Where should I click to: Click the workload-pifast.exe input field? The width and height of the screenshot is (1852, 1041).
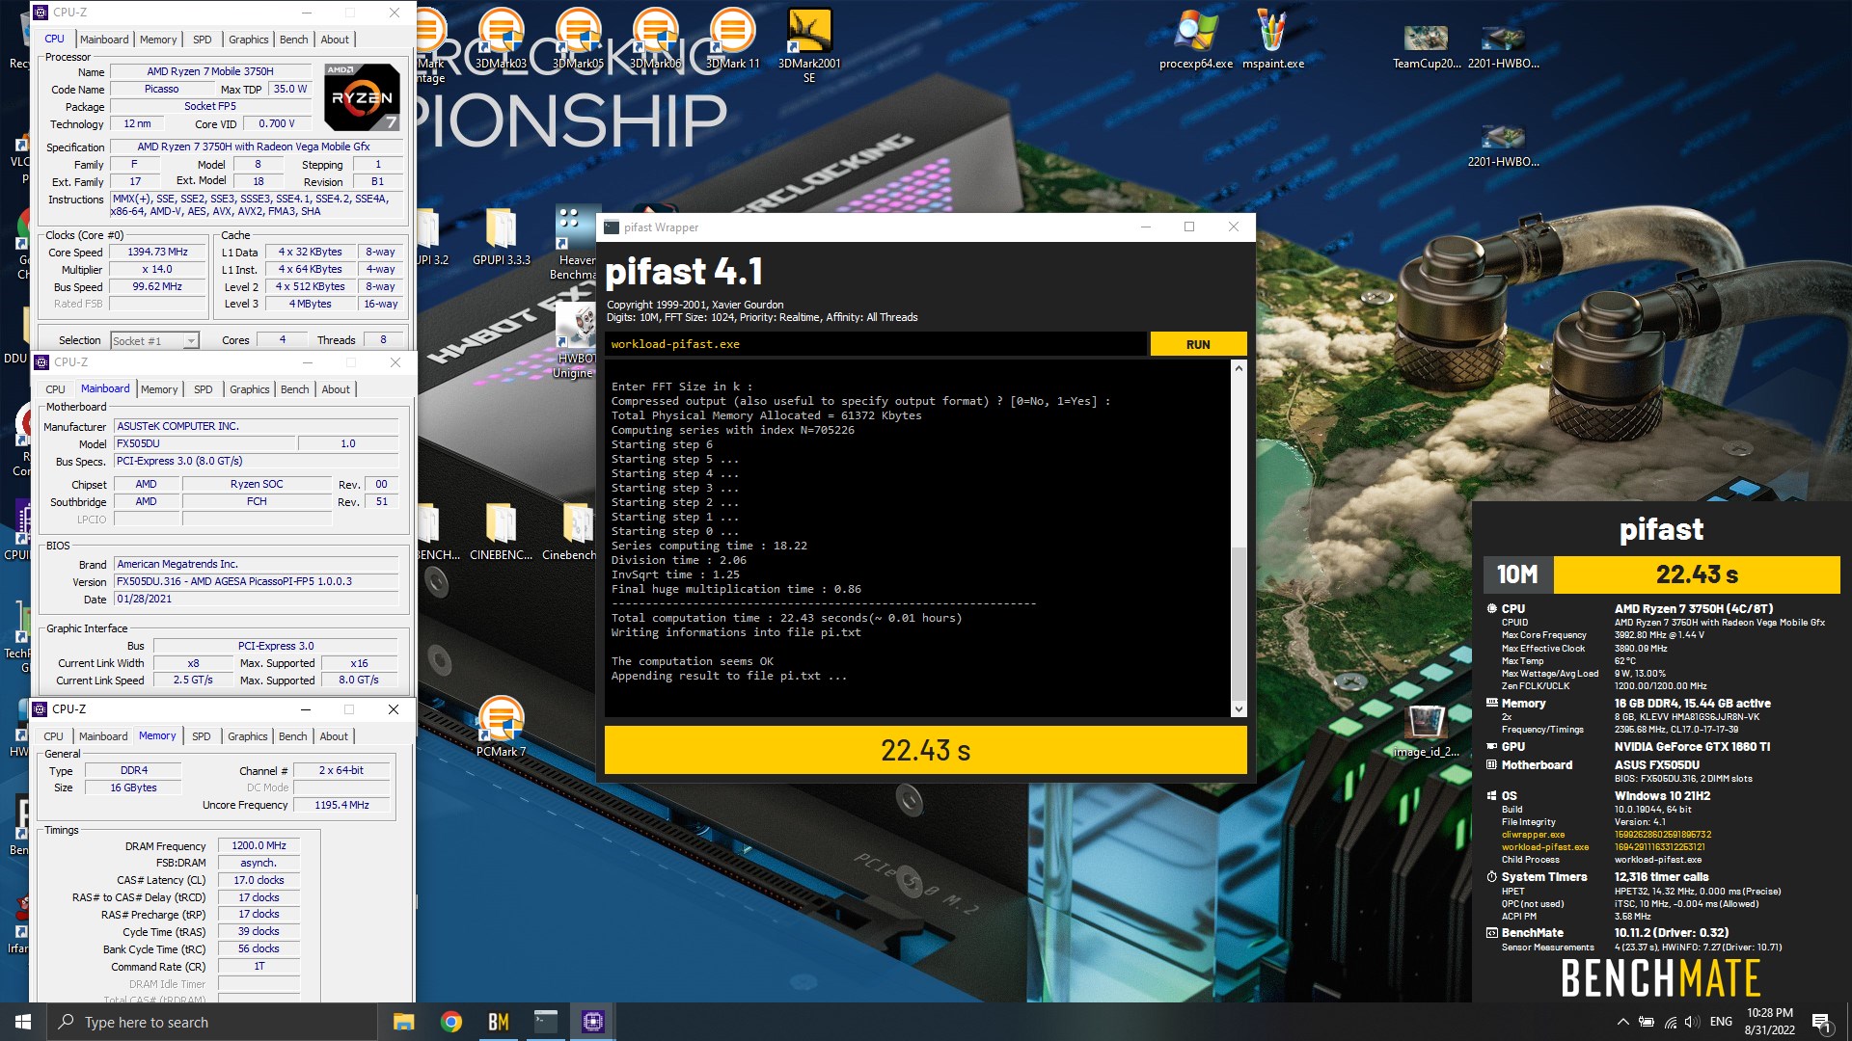(x=876, y=344)
